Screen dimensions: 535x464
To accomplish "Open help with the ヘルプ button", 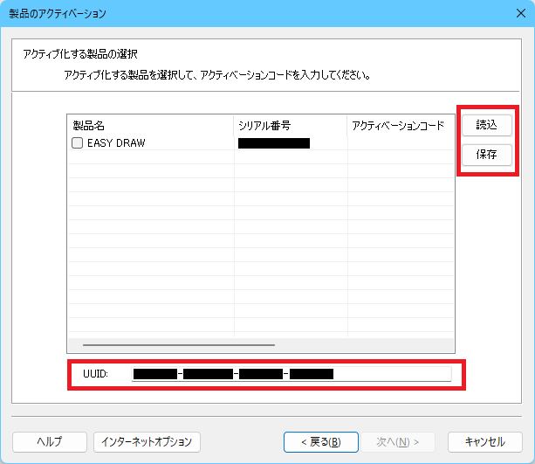I will (50, 442).
